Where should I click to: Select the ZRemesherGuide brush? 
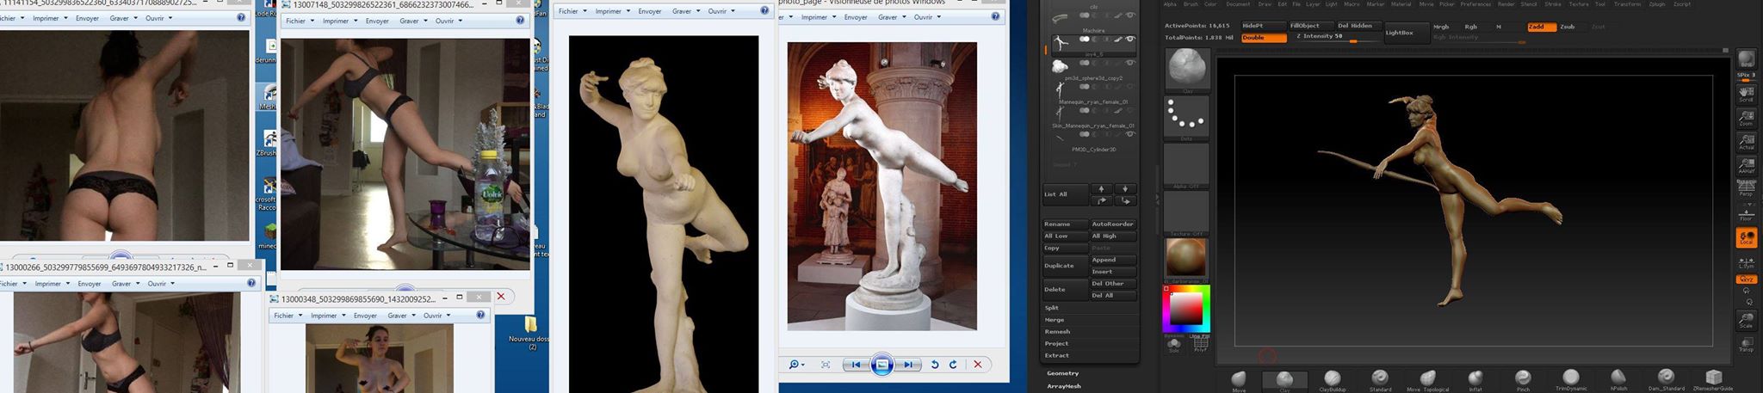(x=1713, y=381)
